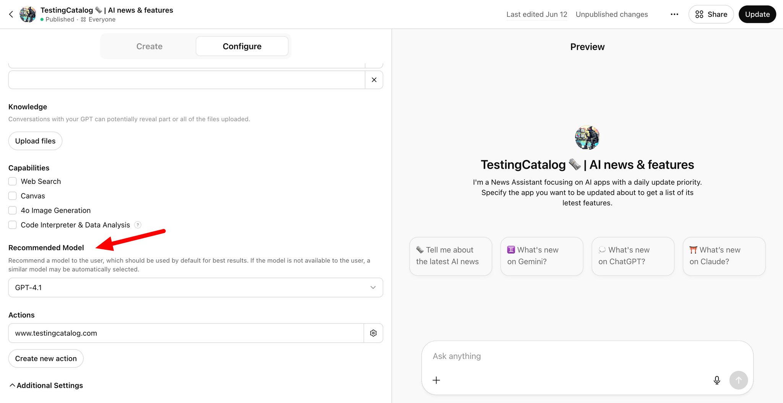Check Code Interpreter & Data Analysis
This screenshot has height=403, width=783.
click(13, 225)
